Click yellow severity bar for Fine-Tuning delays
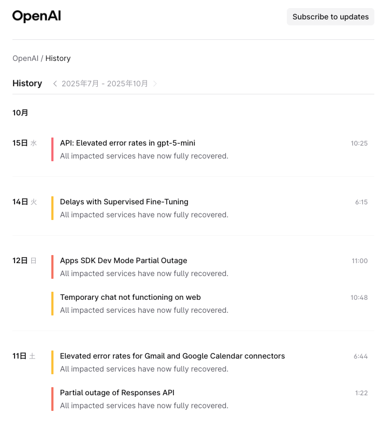 point(52,208)
